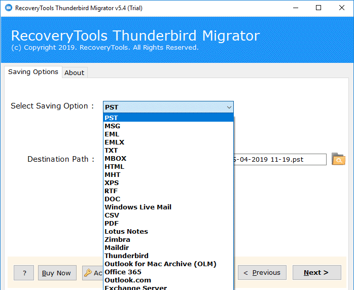Select EMLX format in the dropdown list
The image size is (354, 290).
tap(168, 142)
